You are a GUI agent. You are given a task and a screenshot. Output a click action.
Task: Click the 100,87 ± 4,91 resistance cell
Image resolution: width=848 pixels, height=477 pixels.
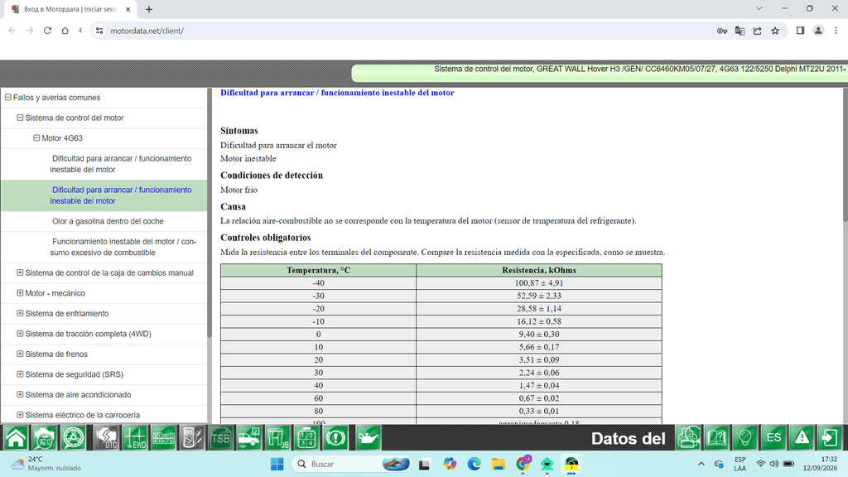click(538, 283)
